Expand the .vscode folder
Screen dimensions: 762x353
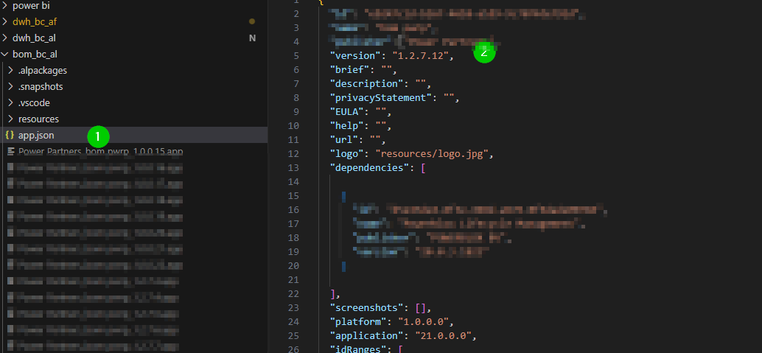tap(34, 103)
